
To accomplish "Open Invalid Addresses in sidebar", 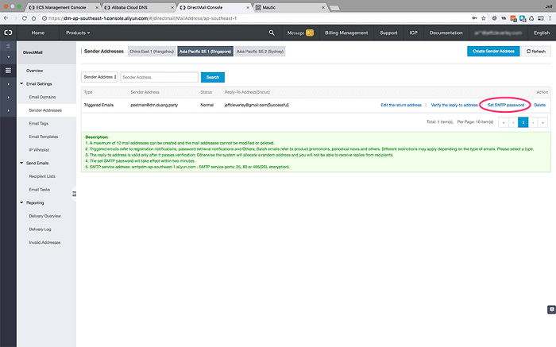I will point(44,242).
